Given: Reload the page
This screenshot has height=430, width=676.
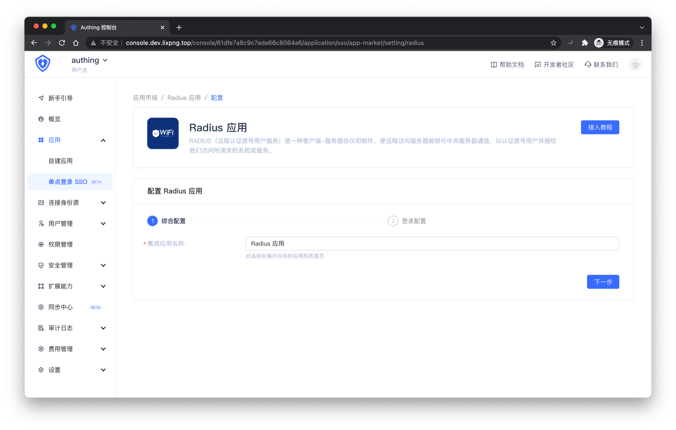Looking at the screenshot, I should pyautogui.click(x=62, y=43).
